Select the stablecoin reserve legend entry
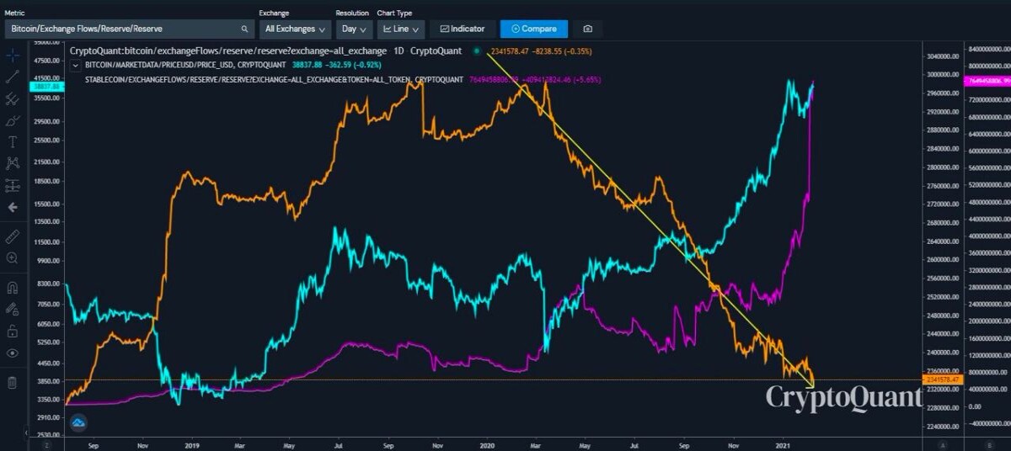The height and width of the screenshot is (451, 1011). 275,79
